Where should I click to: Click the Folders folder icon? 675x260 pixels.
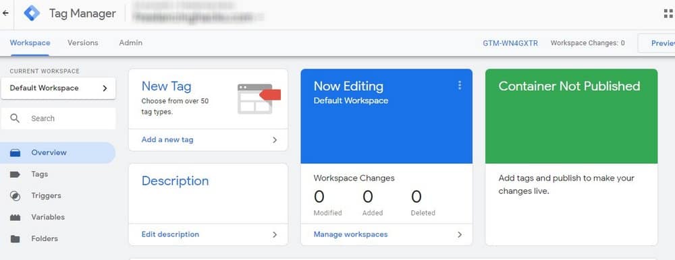coord(15,239)
